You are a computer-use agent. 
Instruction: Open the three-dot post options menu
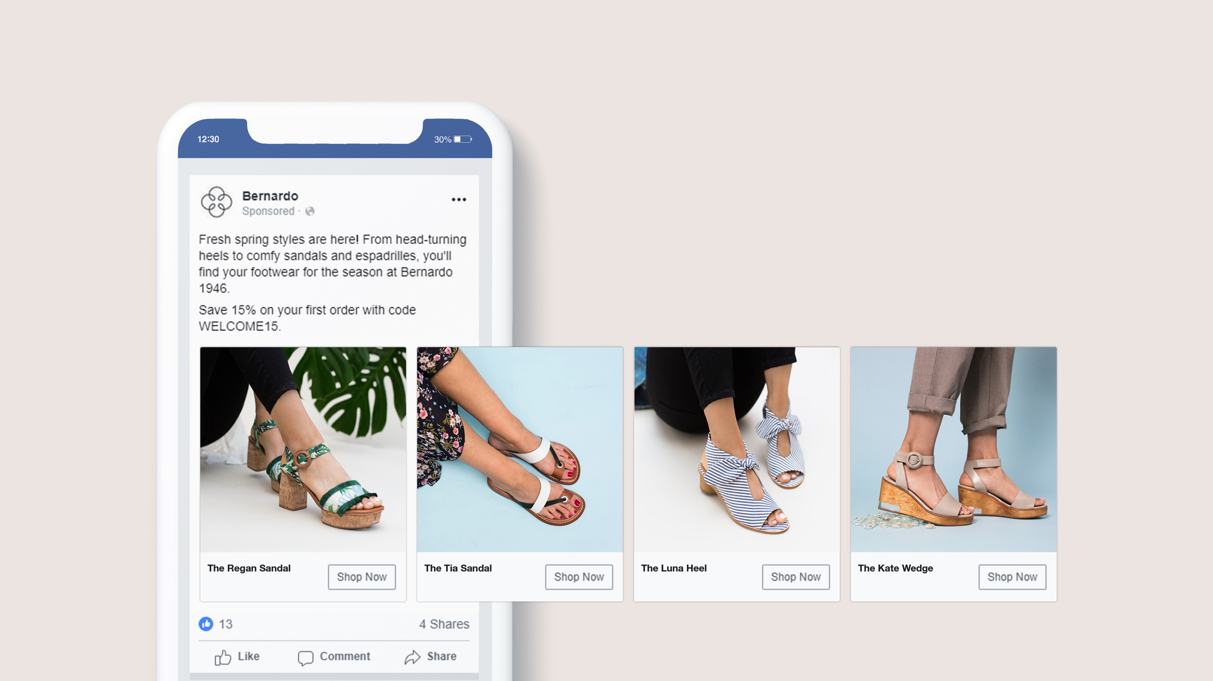[x=459, y=199]
